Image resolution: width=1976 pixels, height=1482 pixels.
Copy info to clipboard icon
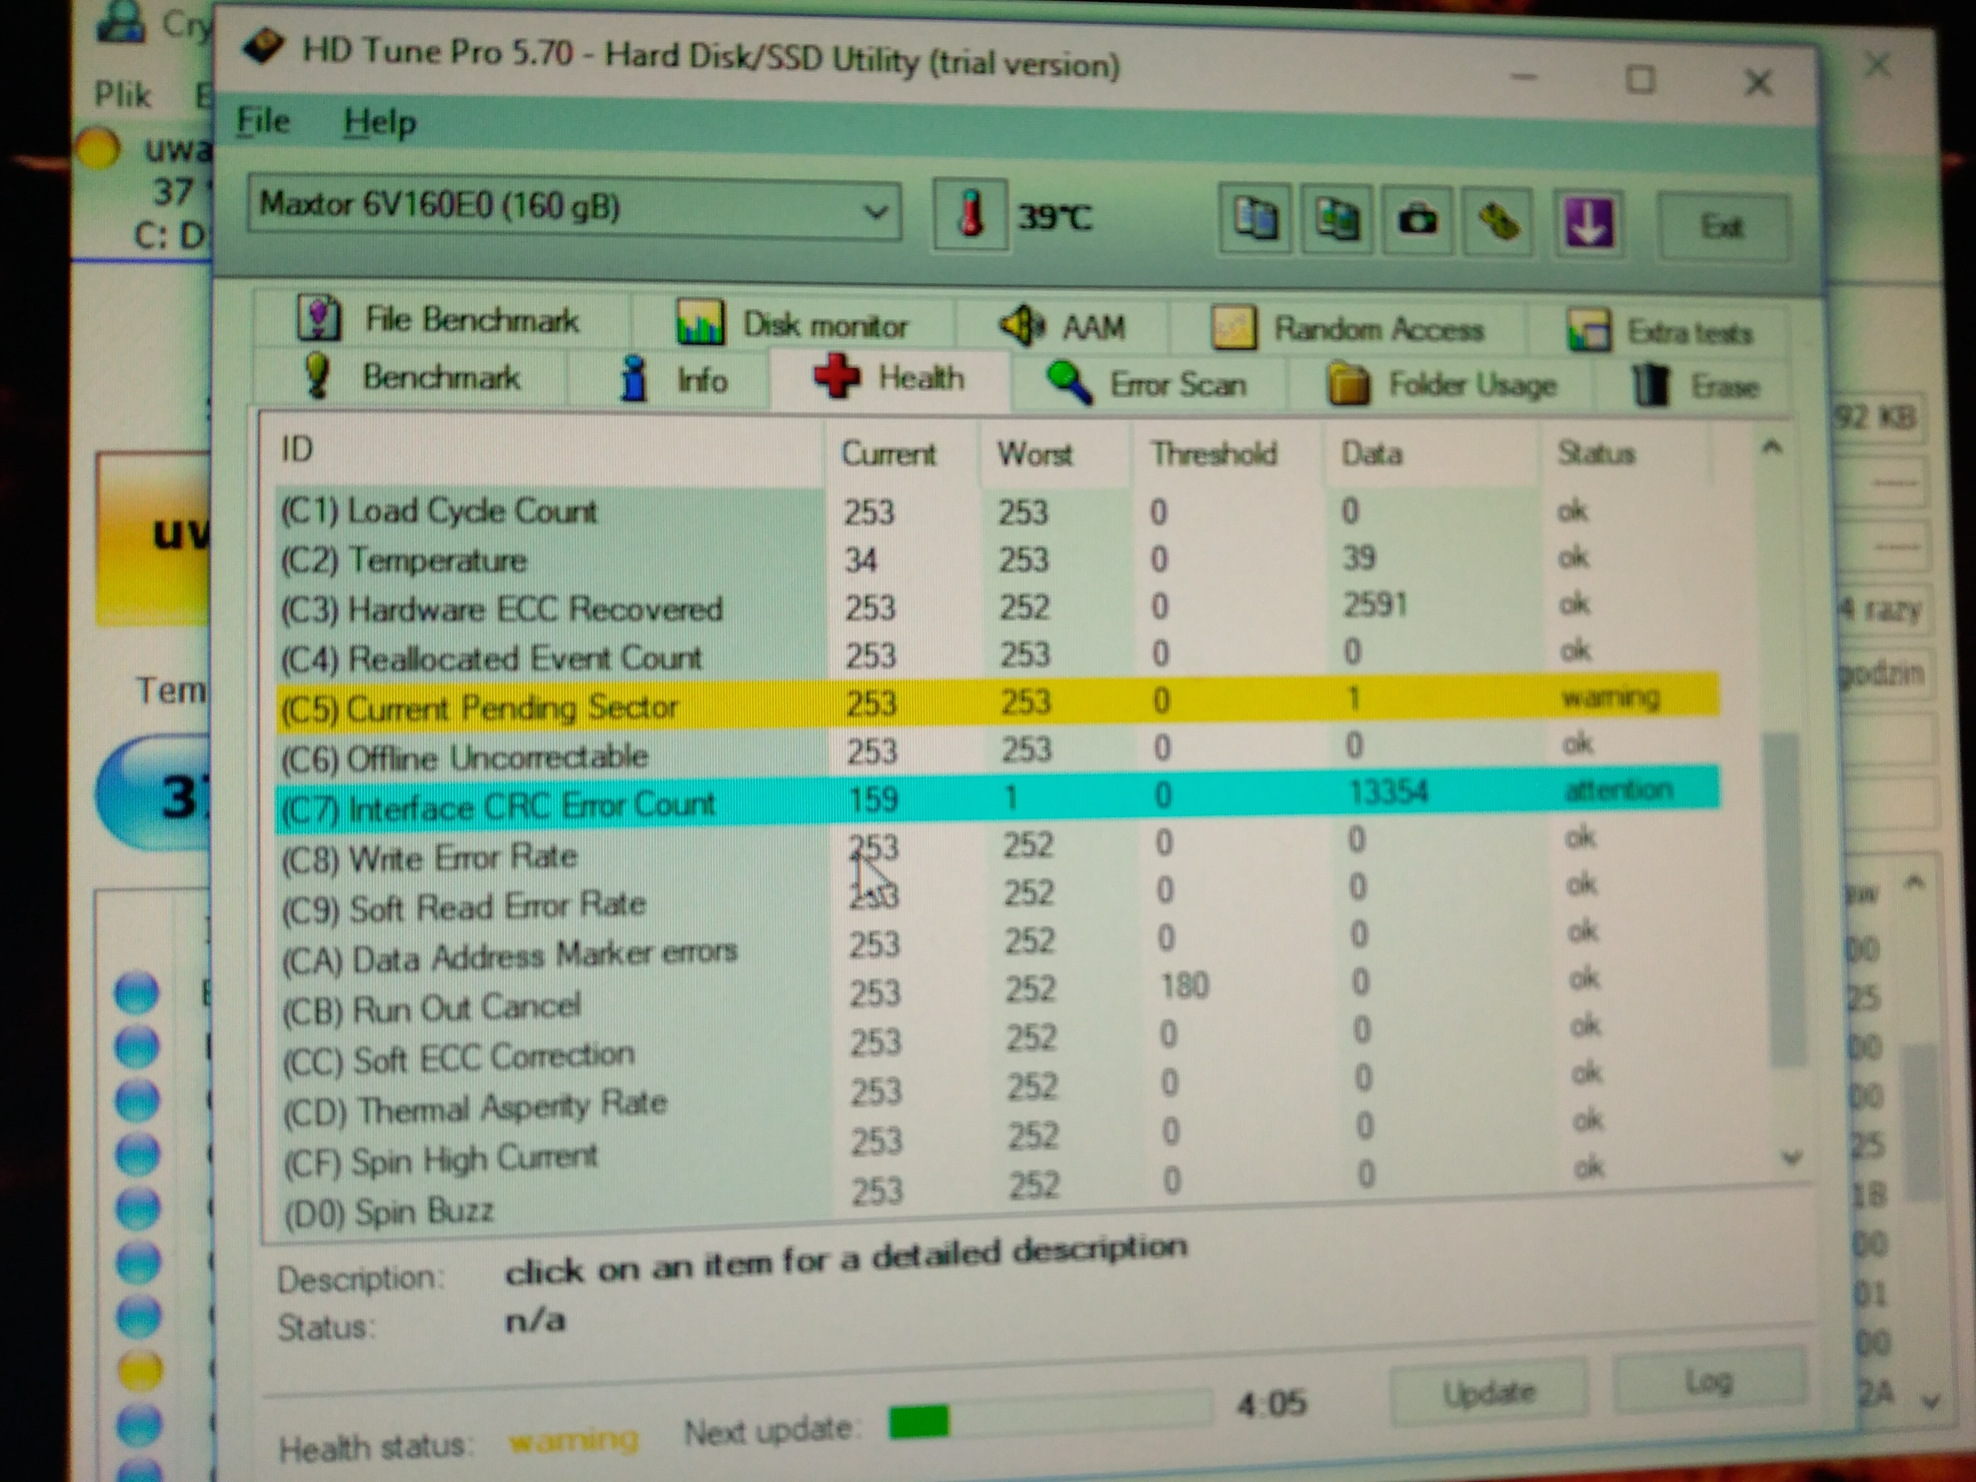pyautogui.click(x=1254, y=219)
